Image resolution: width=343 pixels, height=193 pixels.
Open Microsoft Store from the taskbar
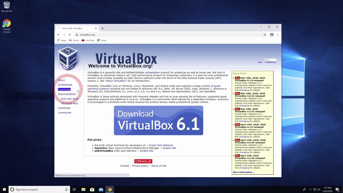tap(92, 190)
